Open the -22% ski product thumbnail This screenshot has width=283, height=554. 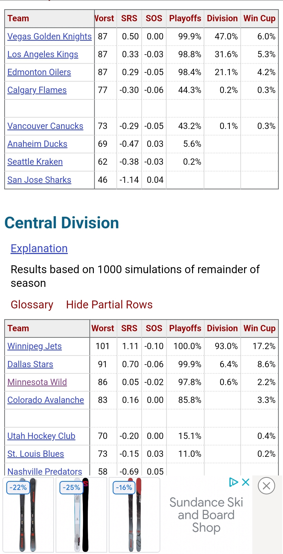click(28, 515)
